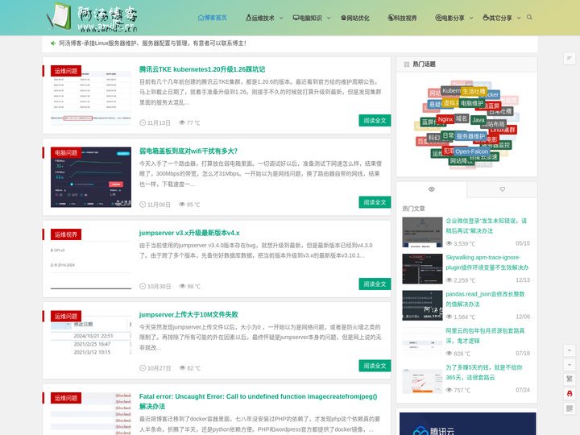The width and height of the screenshot is (580, 435).
Task: Open thumbnail of the TKE kubernetes article
Action: 91,95
